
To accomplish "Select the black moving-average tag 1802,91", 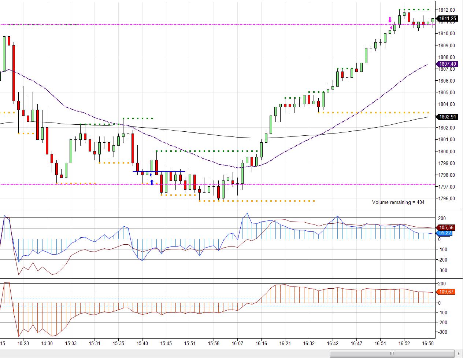I will pyautogui.click(x=447, y=117).
